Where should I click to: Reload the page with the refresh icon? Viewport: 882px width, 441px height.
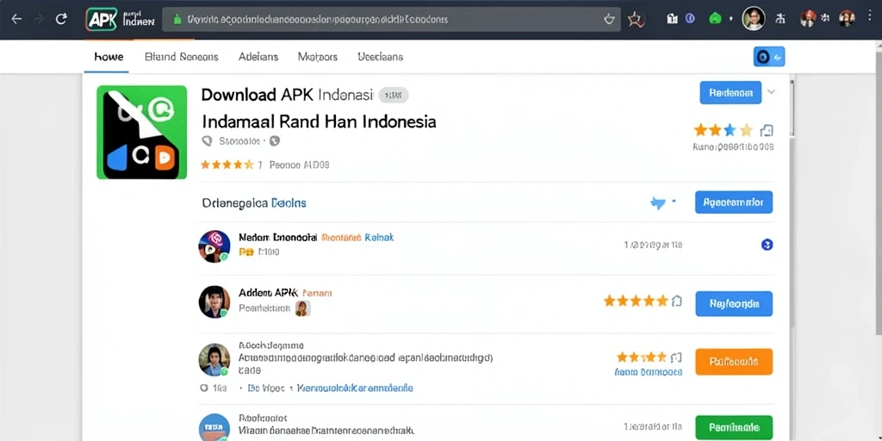coord(61,19)
